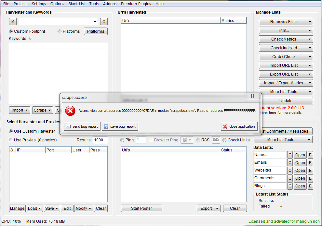Click the Update button

click(286, 101)
